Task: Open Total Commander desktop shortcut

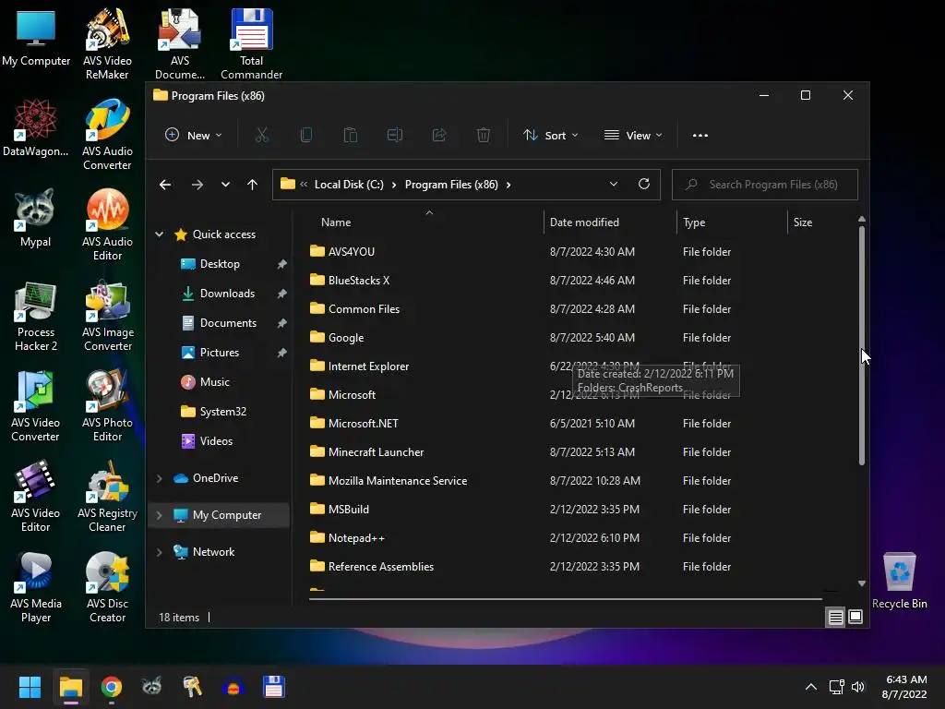Action: coord(251,43)
